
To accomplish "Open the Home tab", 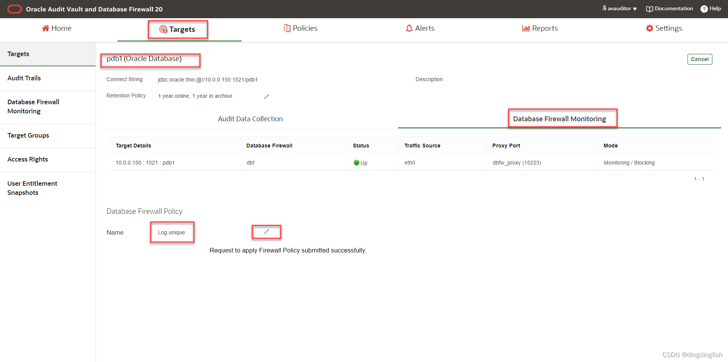I will click(56, 28).
